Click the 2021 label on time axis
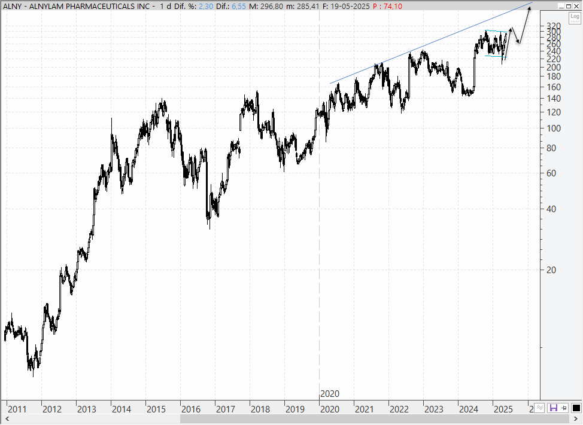Image resolution: width=583 pixels, height=425 pixels. click(365, 409)
